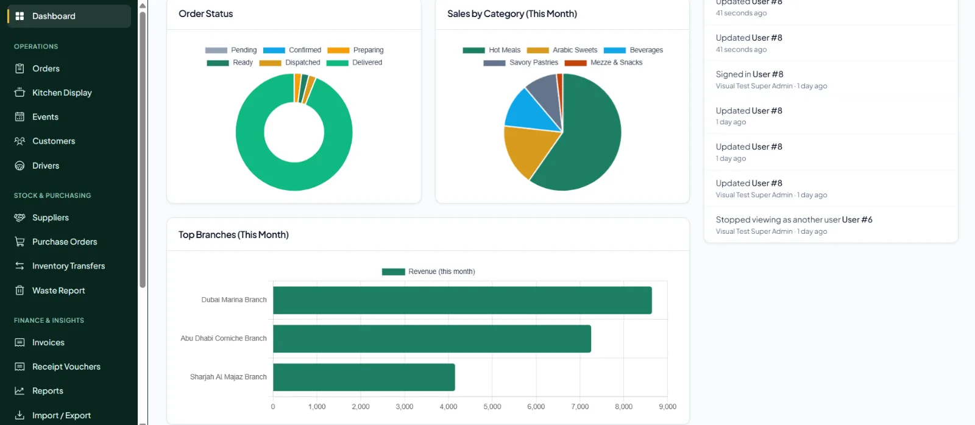Click the Inventory Transfers arrows icon

(19, 266)
